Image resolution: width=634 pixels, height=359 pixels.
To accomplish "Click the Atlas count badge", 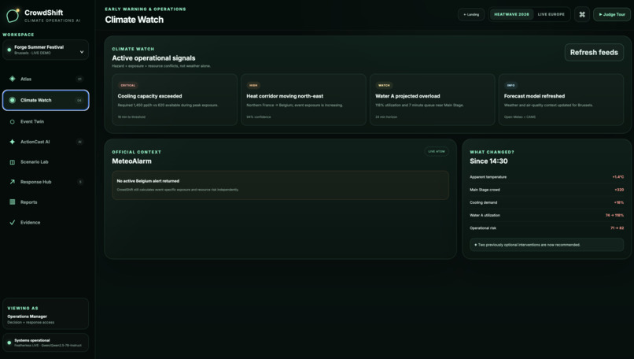I will click(x=79, y=79).
